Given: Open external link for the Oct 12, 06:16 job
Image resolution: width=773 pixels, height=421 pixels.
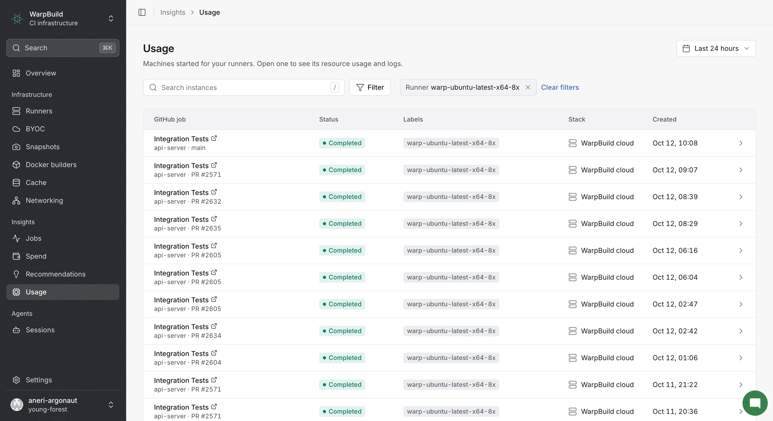Looking at the screenshot, I should pyautogui.click(x=214, y=246).
